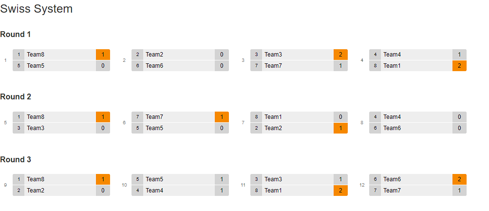489x211 pixels.
Task: Click Team6 in Round 2 match 8
Action: 392,128
